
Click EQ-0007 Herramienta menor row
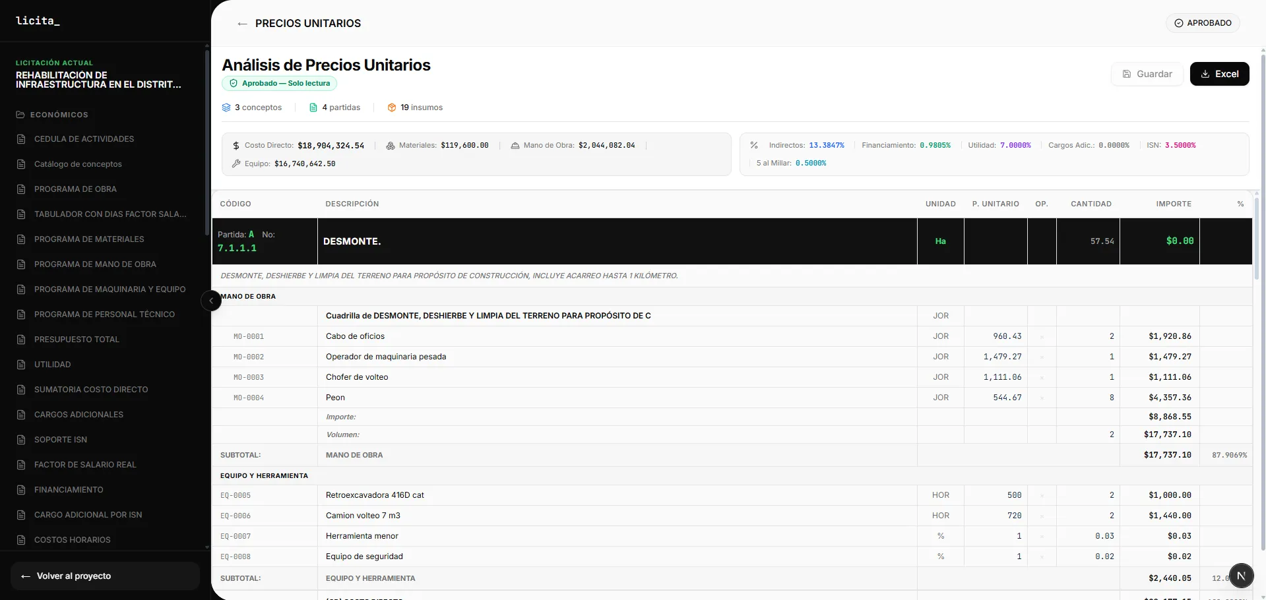click(x=732, y=536)
